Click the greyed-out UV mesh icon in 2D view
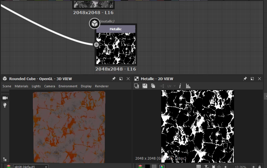Viewport: 267px width, 168px height. click(162, 86)
